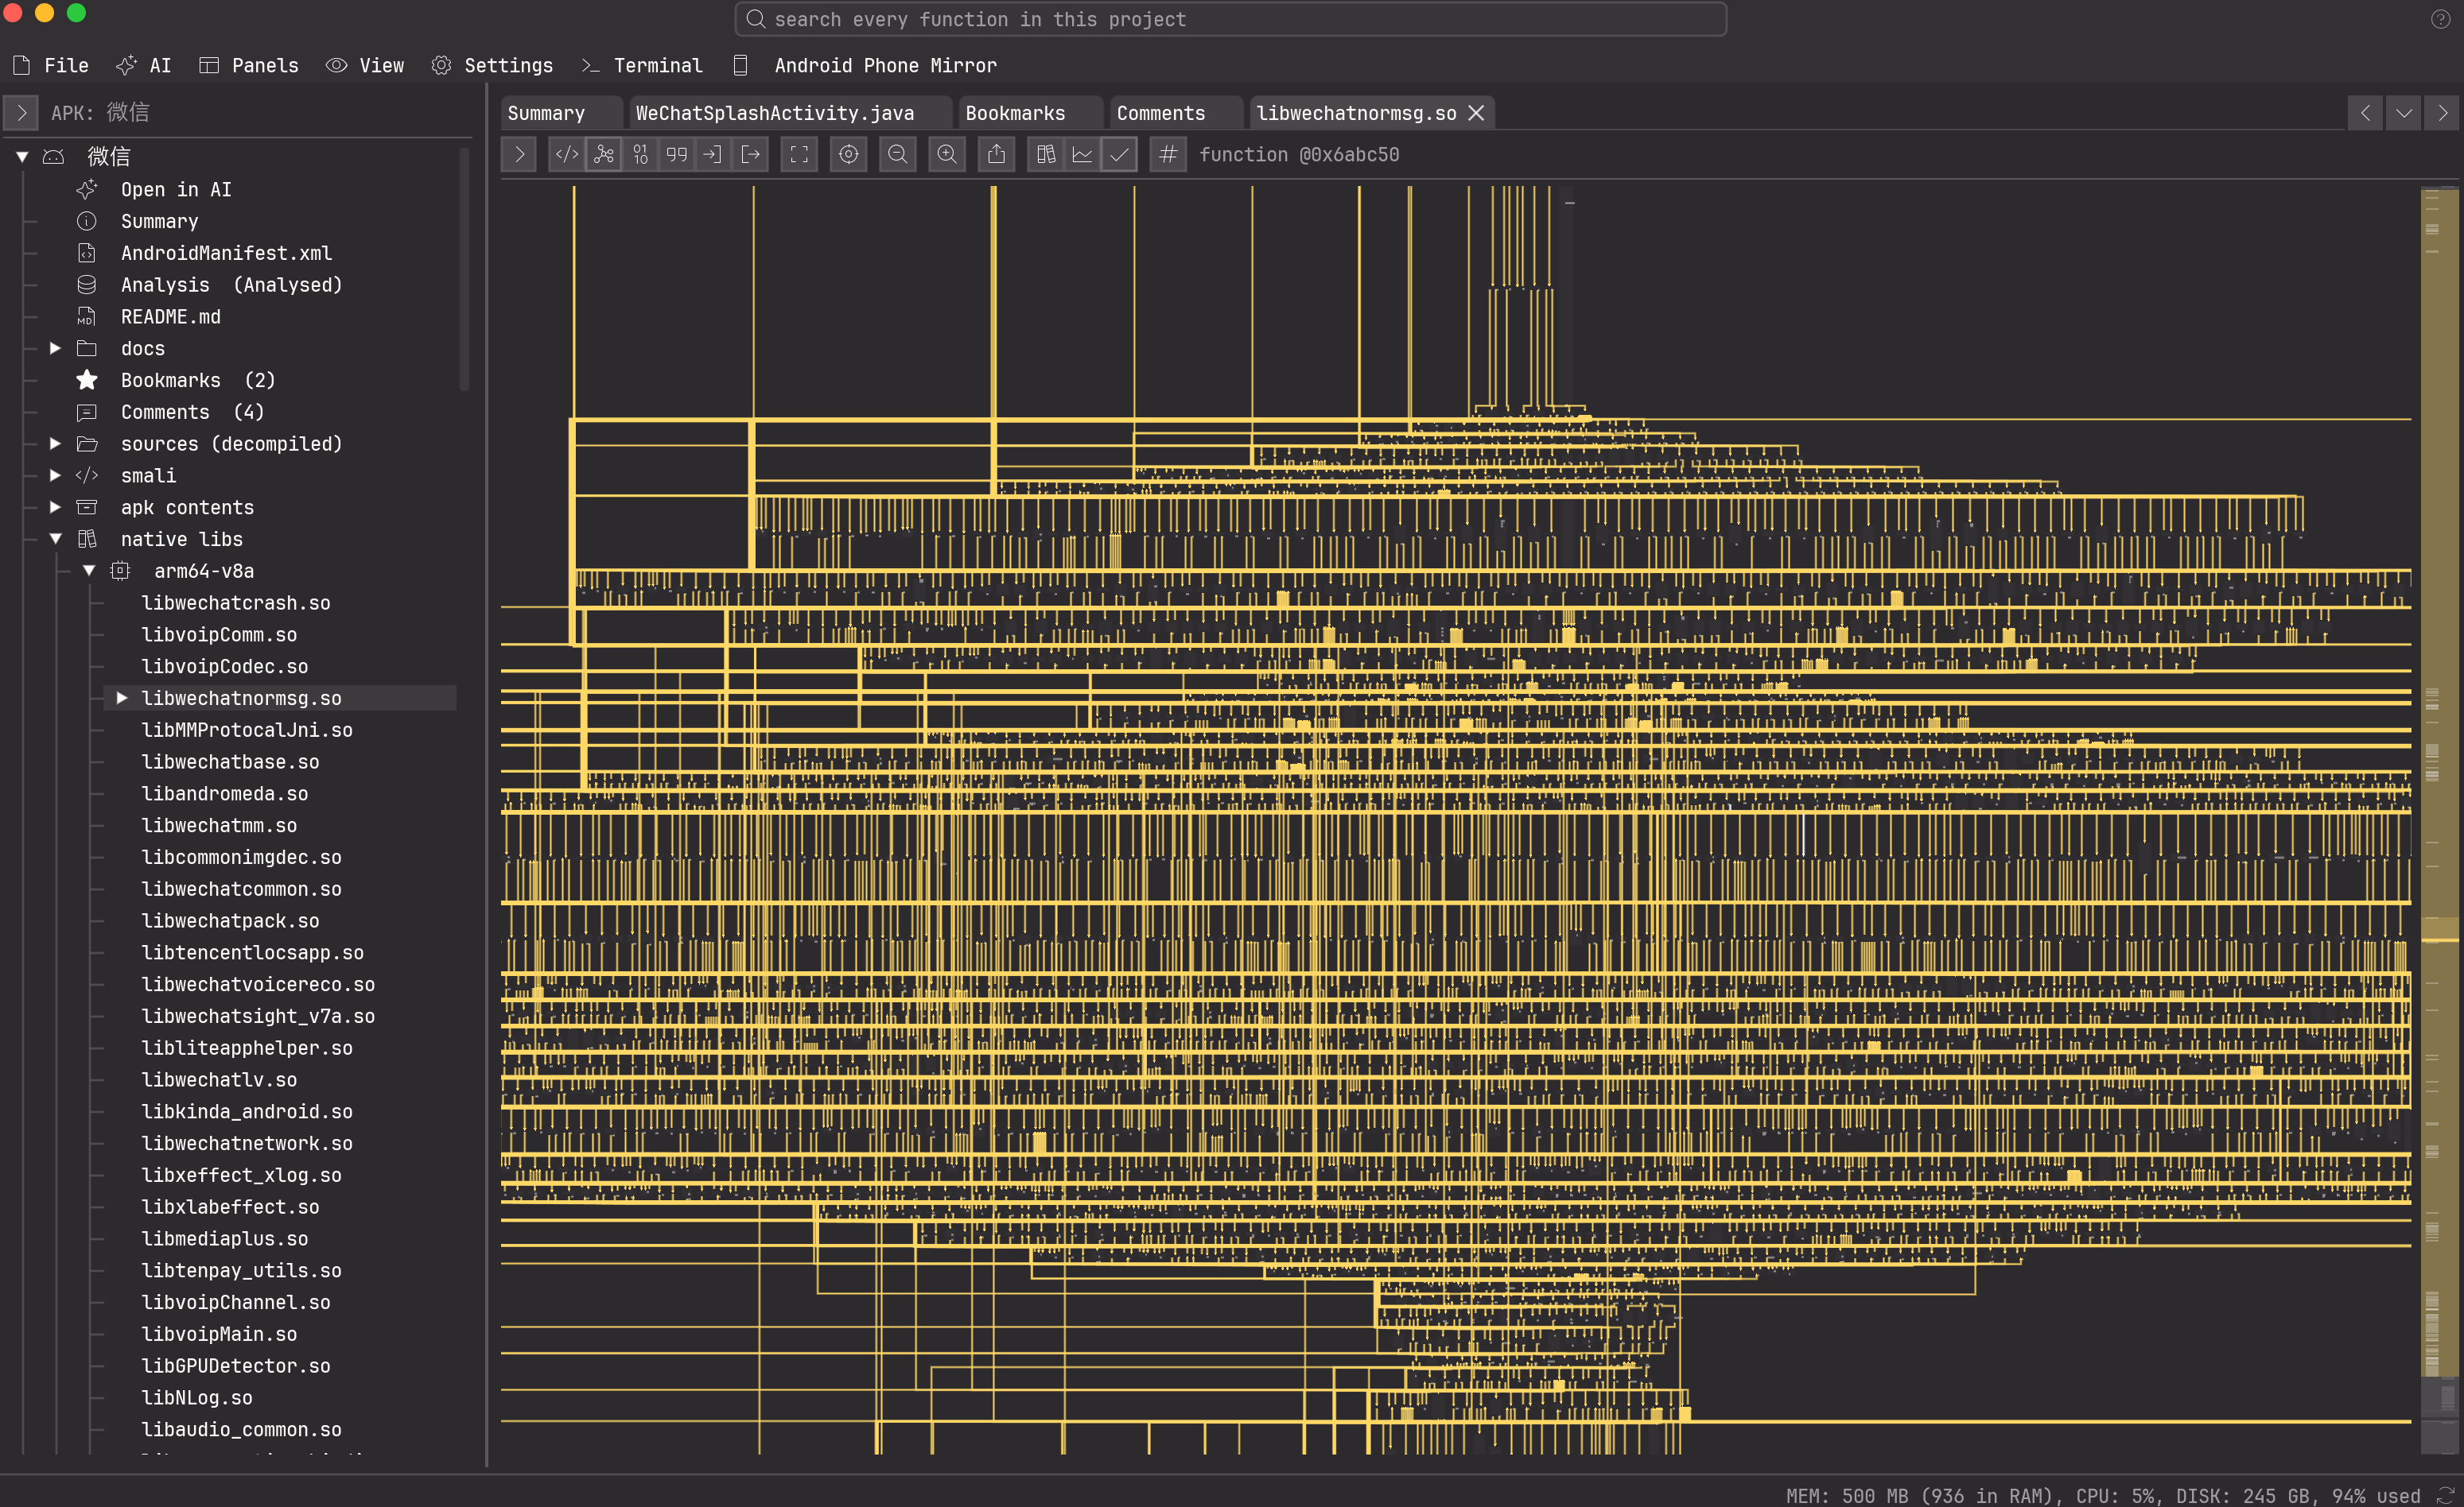Click the line chart icon in toolbar
2464x1507 pixels.
tap(1082, 155)
